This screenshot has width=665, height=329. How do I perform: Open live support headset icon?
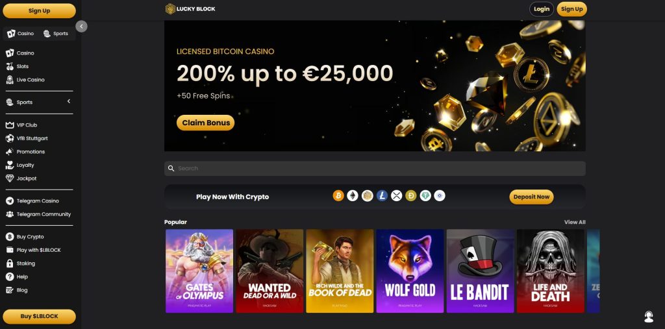pos(648,317)
